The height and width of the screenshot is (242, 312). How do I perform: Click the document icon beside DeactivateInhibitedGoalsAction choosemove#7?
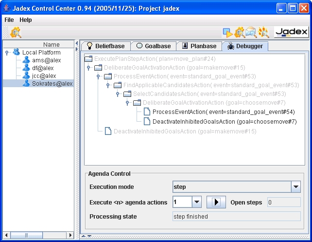(x=147, y=121)
